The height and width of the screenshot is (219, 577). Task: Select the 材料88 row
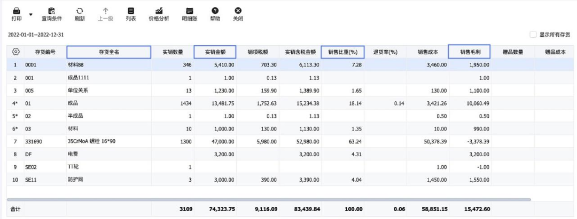(75, 64)
